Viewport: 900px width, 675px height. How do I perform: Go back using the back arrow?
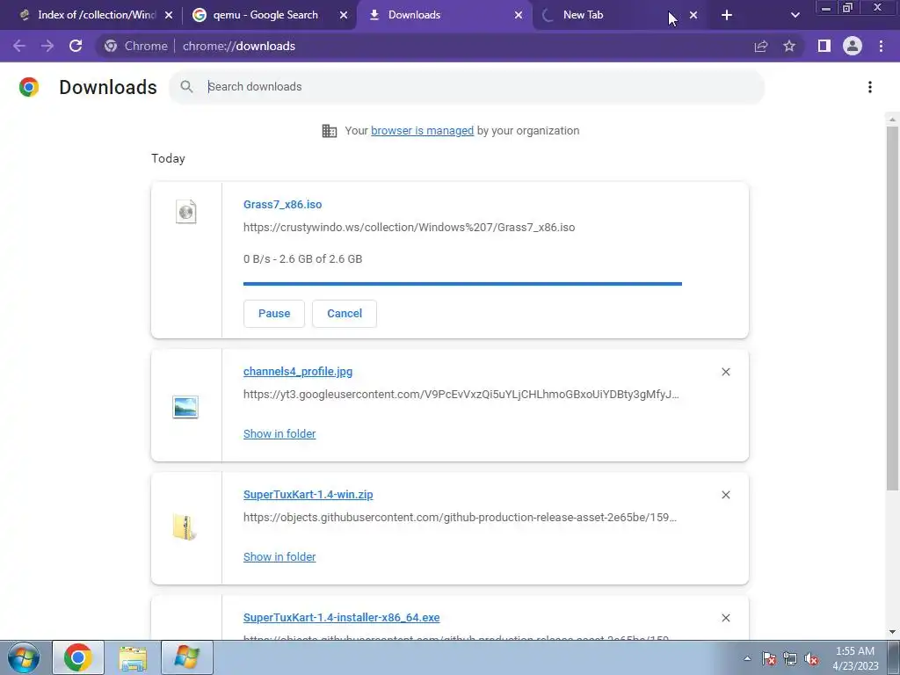click(19, 46)
